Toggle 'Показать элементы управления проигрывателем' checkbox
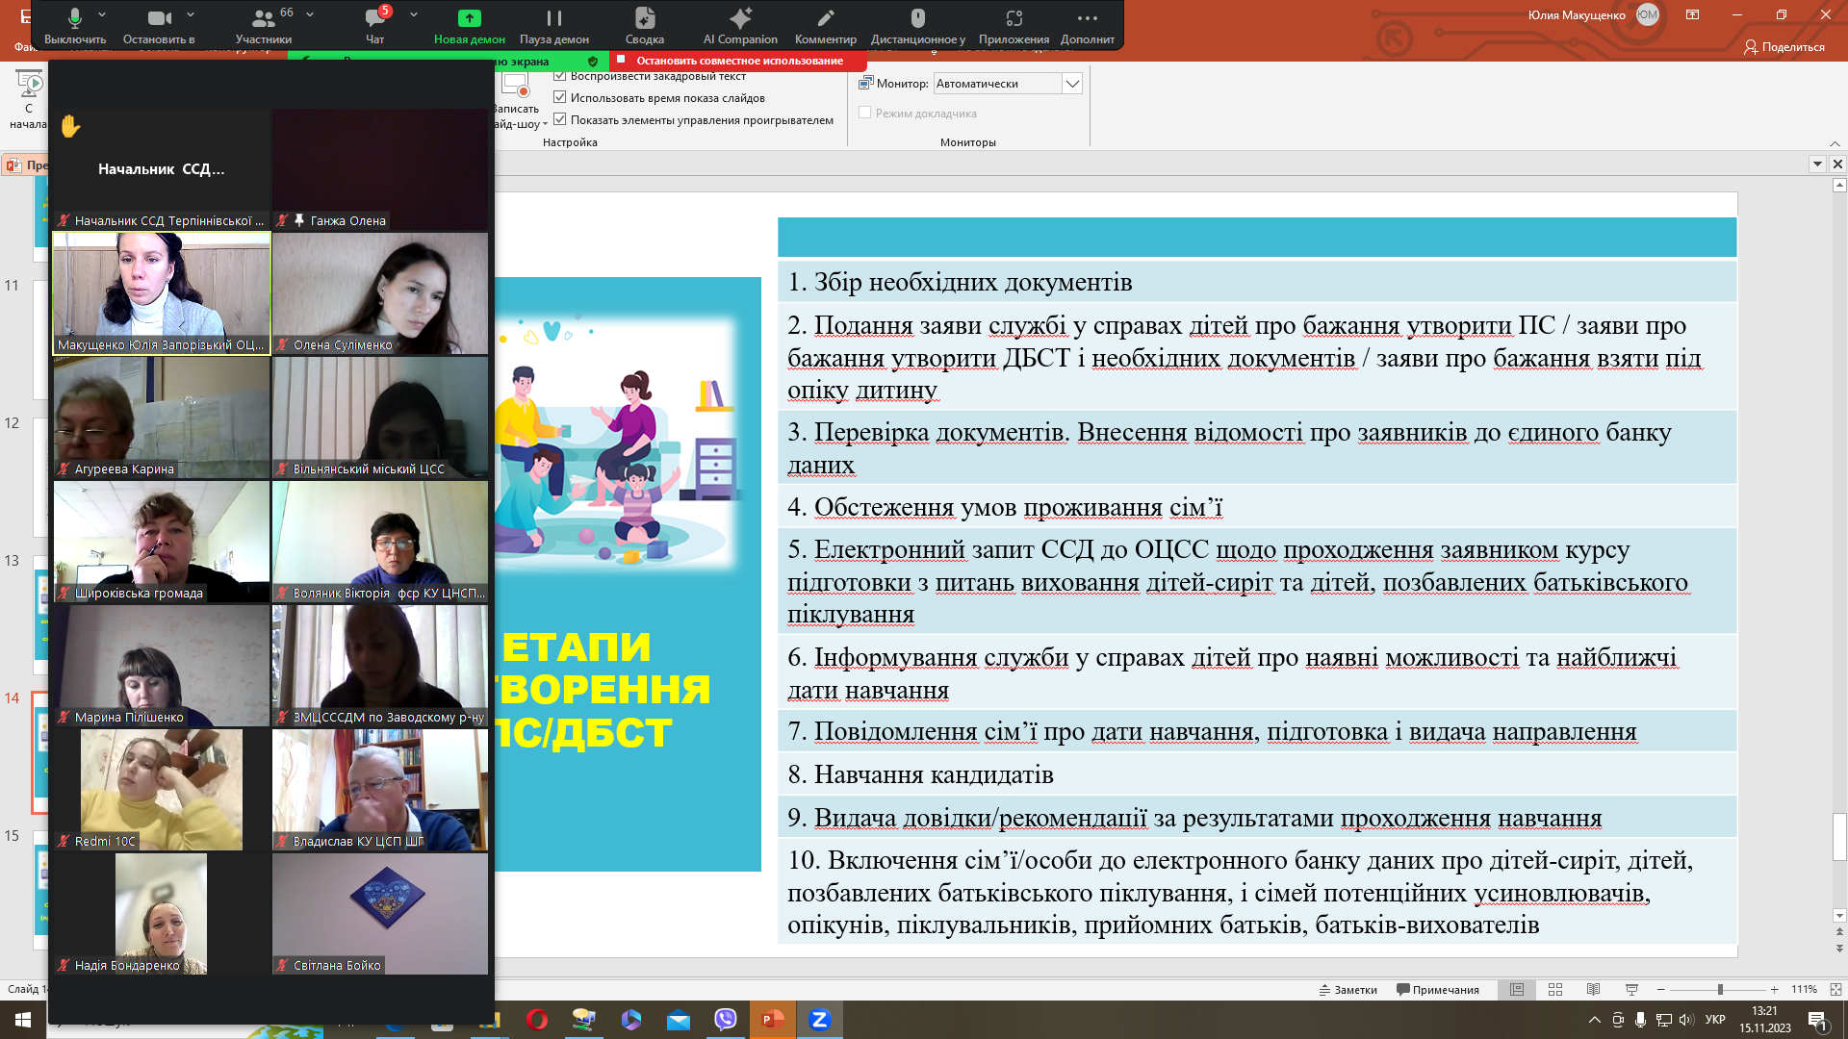The height and width of the screenshot is (1039, 1848). click(560, 119)
